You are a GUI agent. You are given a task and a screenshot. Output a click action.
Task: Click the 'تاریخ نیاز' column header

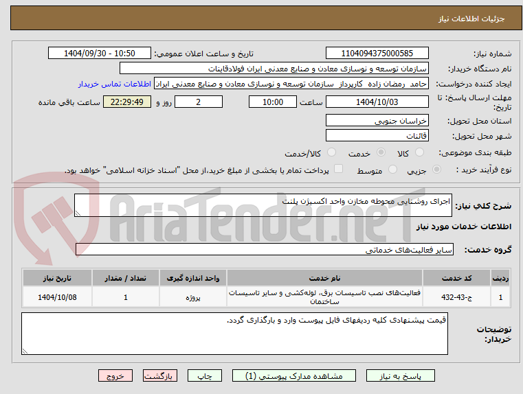click(x=57, y=278)
